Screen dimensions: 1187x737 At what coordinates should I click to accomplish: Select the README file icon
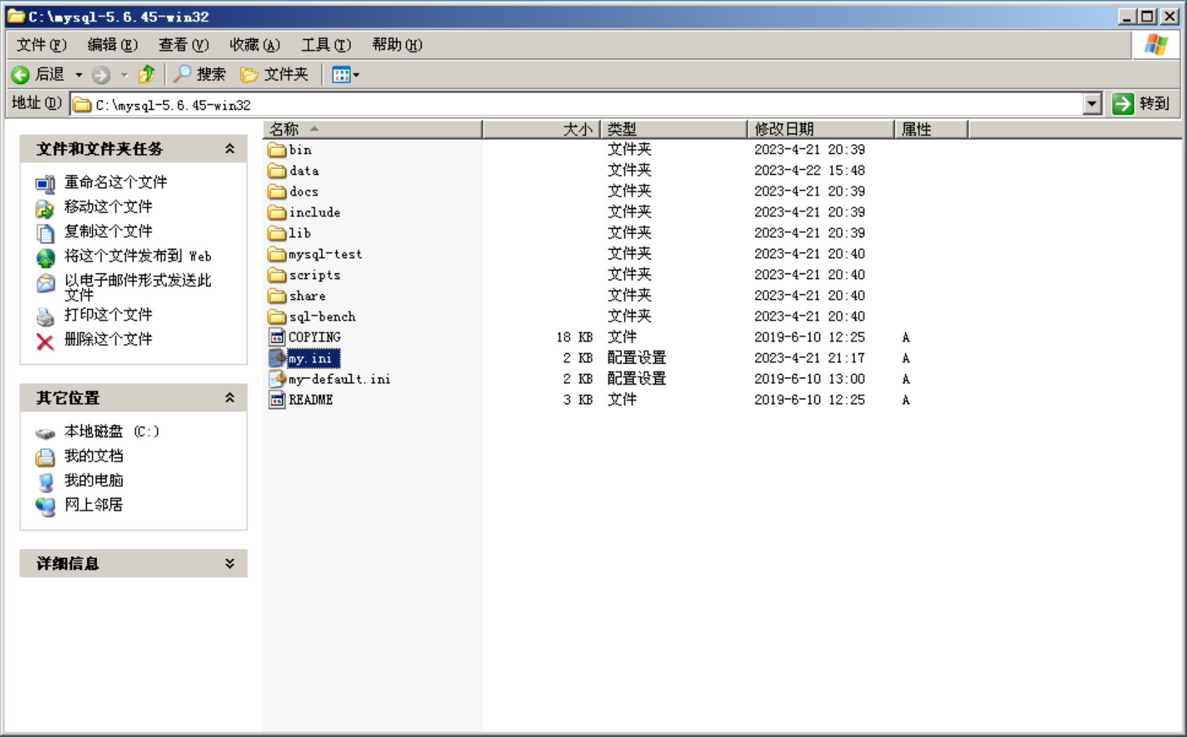pyautogui.click(x=277, y=400)
